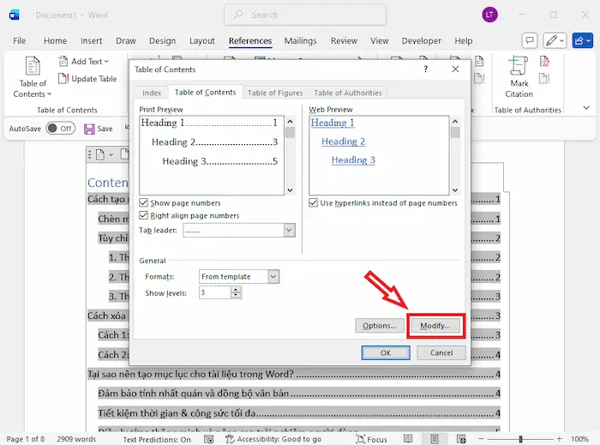Open the Mailings ribbon tab
Image resolution: width=600 pixels, height=445 pixels.
point(301,41)
